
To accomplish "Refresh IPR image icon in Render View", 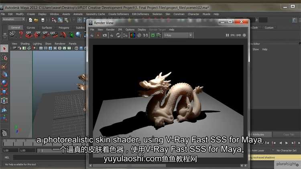I will [118, 35].
